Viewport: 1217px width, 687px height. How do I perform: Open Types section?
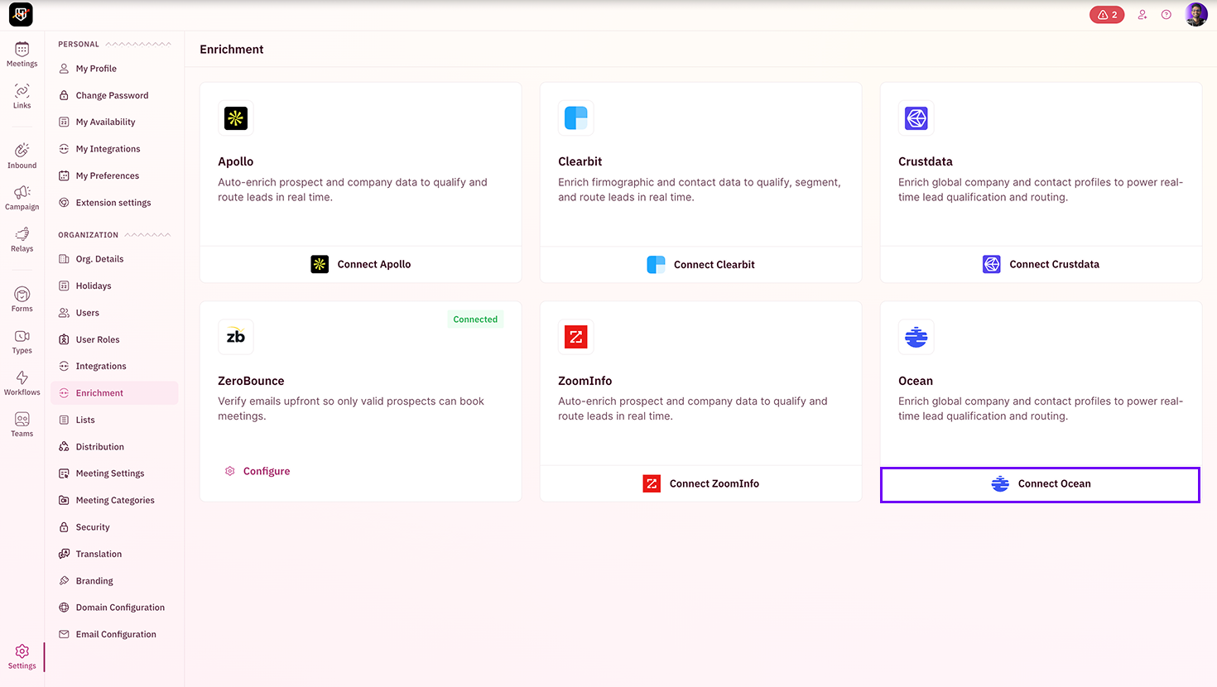22,341
